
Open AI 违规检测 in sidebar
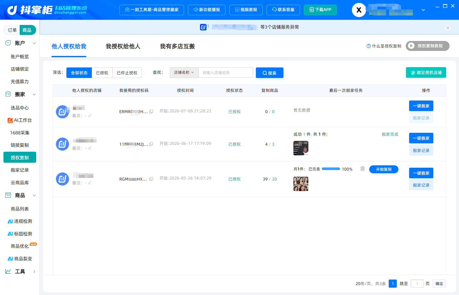coord(20,221)
